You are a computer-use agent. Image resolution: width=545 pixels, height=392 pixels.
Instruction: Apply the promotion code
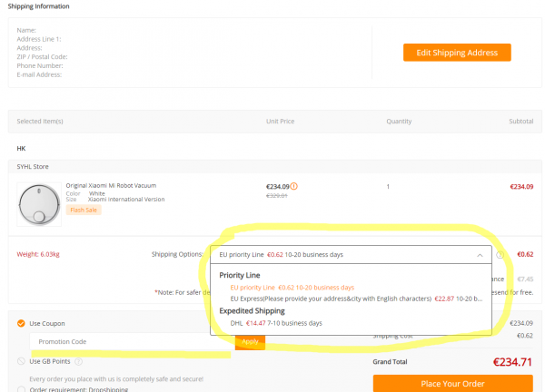[x=250, y=341]
